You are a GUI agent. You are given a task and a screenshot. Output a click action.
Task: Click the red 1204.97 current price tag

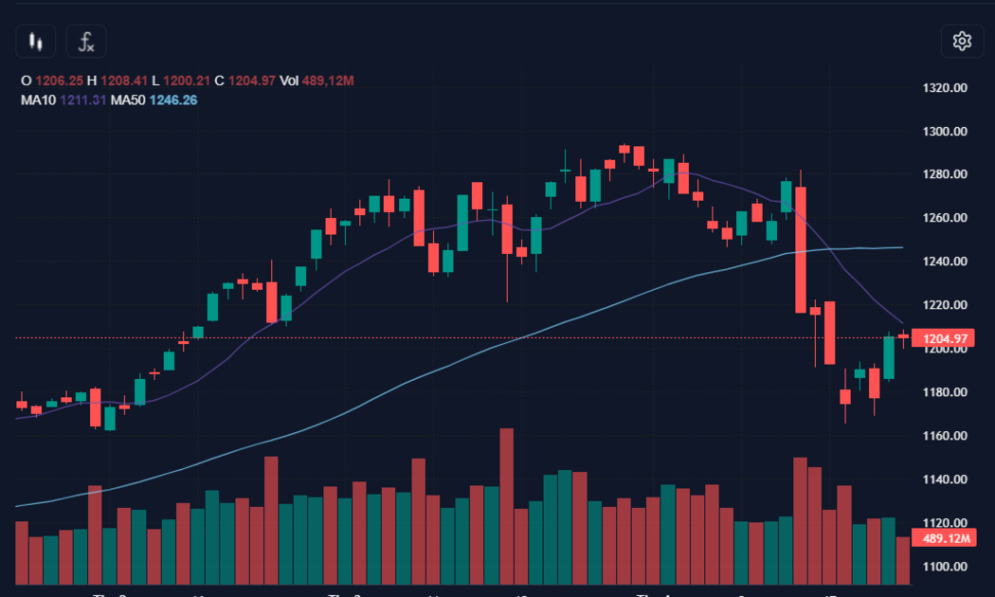946,338
